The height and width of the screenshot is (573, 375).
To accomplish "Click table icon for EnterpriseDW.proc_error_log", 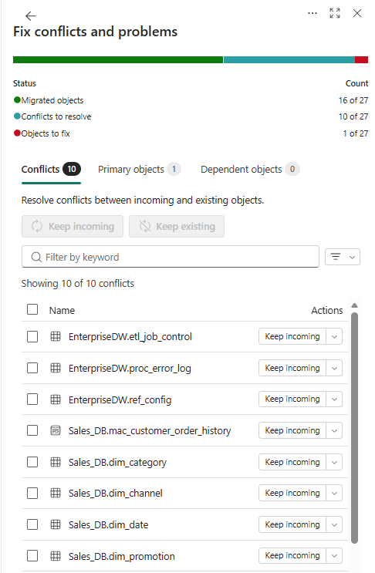I will pos(56,368).
